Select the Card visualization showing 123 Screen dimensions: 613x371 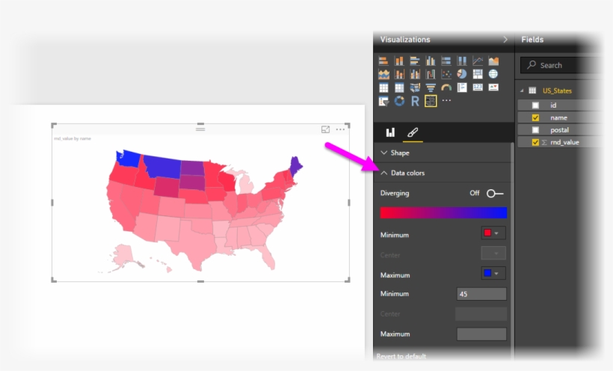click(x=478, y=88)
